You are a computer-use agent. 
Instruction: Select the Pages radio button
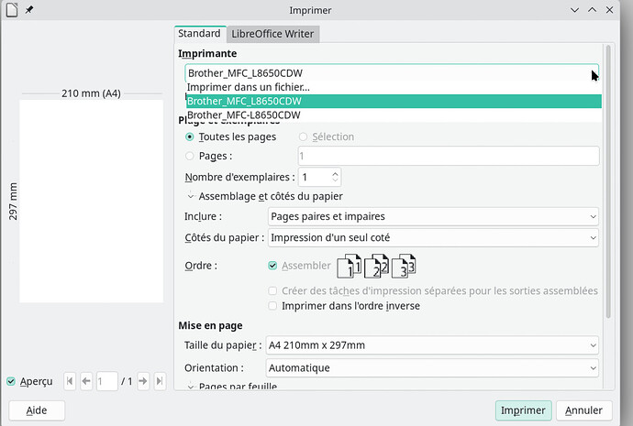tap(190, 156)
